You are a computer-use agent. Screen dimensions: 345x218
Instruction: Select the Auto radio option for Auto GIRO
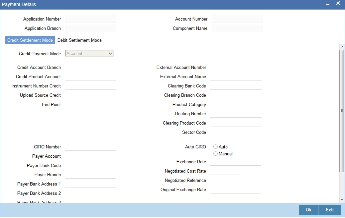(x=215, y=147)
